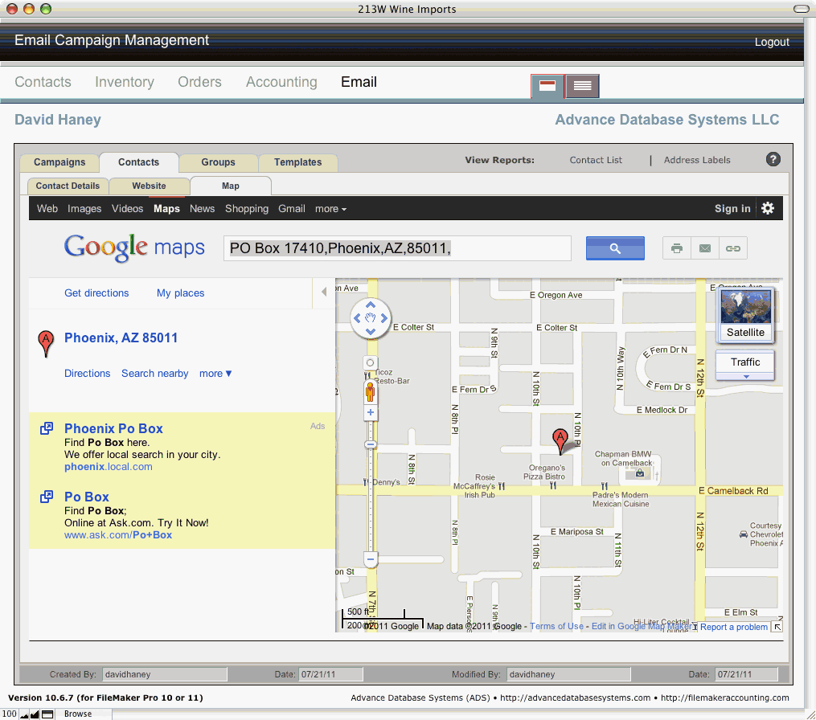Image resolution: width=816 pixels, height=720 pixels.
Task: View the Address Labels report
Action: pyautogui.click(x=697, y=160)
